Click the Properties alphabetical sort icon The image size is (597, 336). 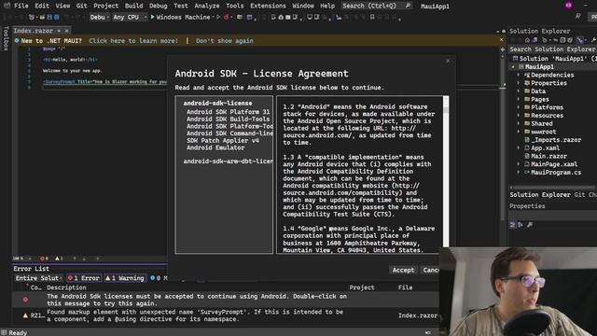pyautogui.click(x=521, y=225)
